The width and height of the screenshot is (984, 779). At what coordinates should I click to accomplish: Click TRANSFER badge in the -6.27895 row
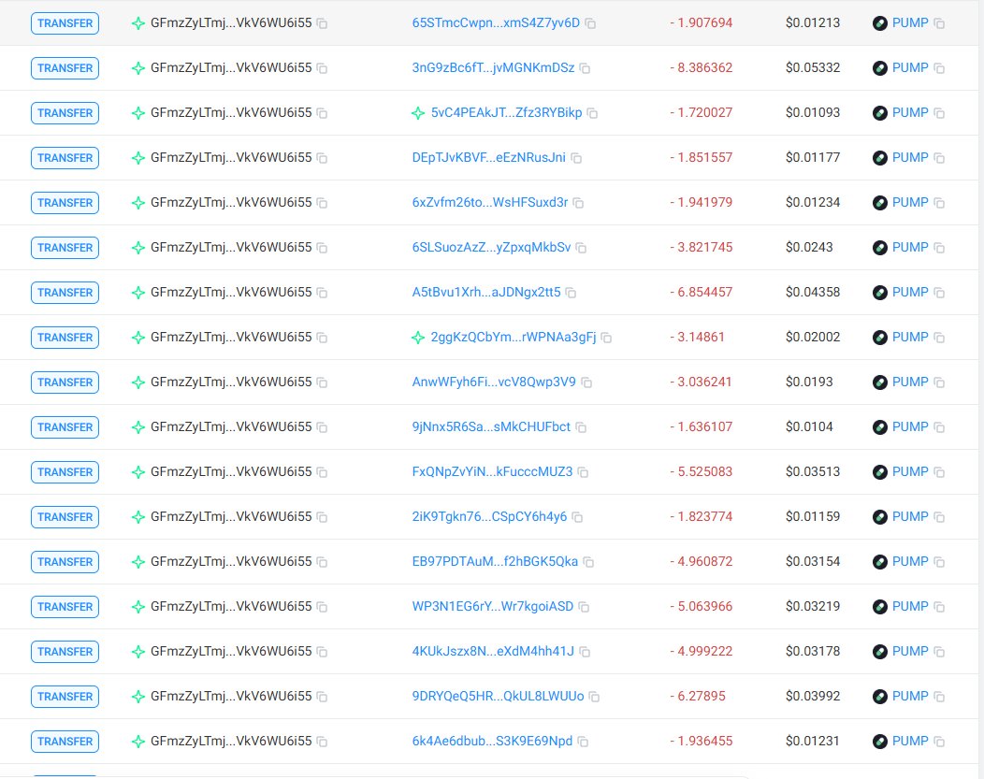[x=65, y=696]
